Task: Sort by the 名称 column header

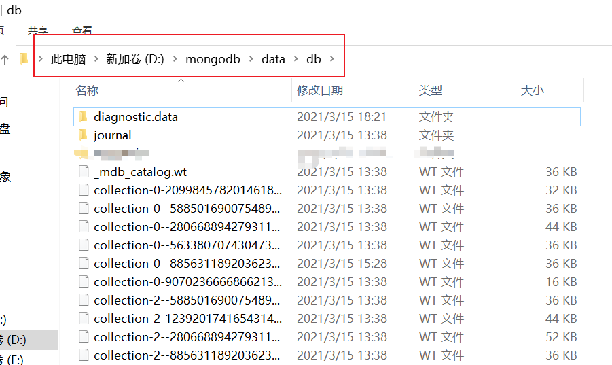Action: click(x=87, y=90)
